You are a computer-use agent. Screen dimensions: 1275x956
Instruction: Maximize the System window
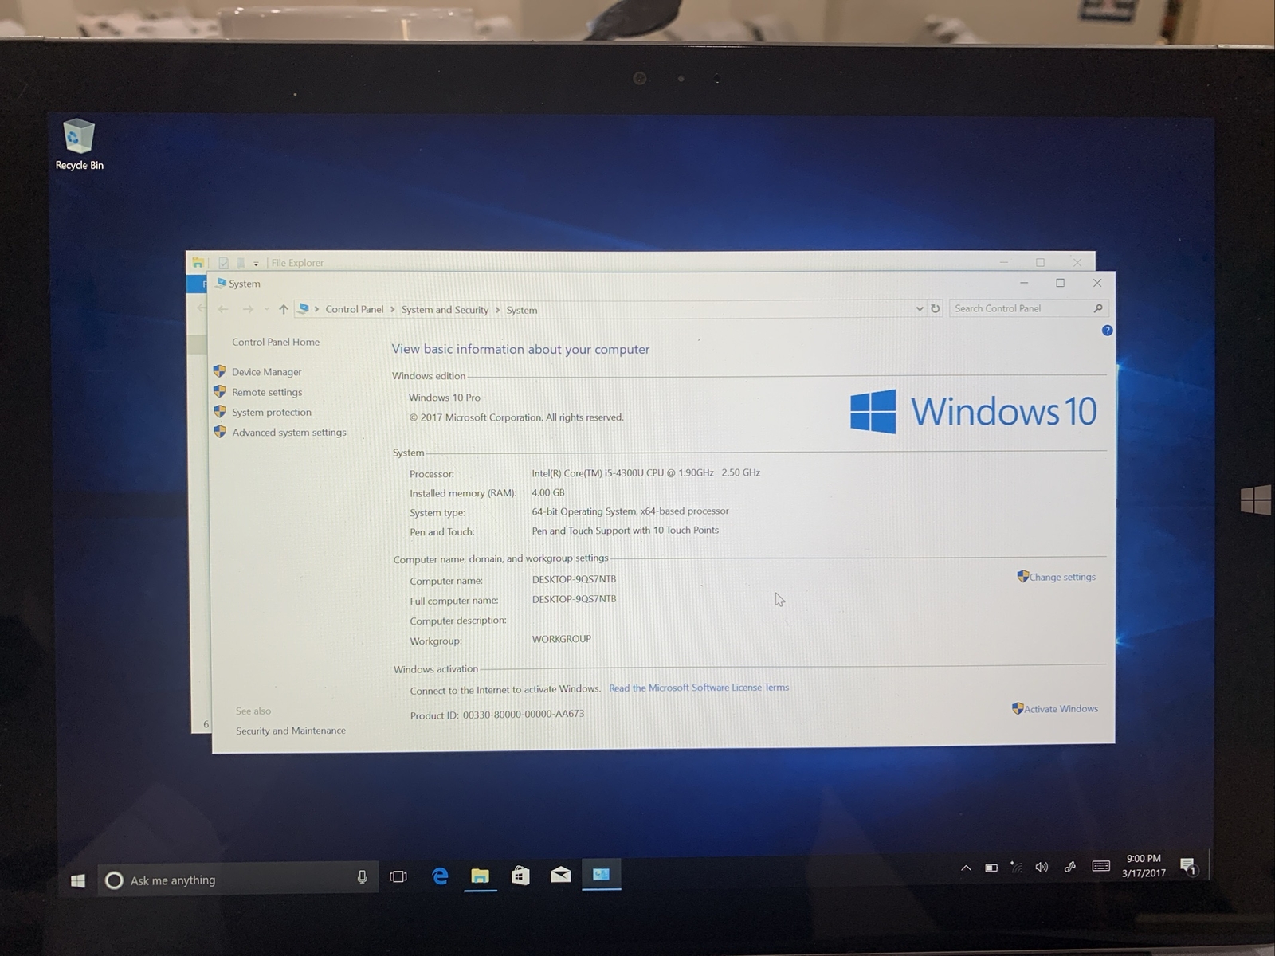tap(1060, 283)
